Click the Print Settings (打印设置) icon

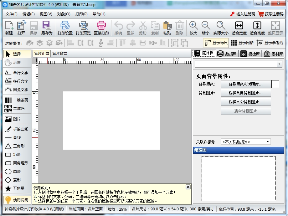click(x=65, y=28)
